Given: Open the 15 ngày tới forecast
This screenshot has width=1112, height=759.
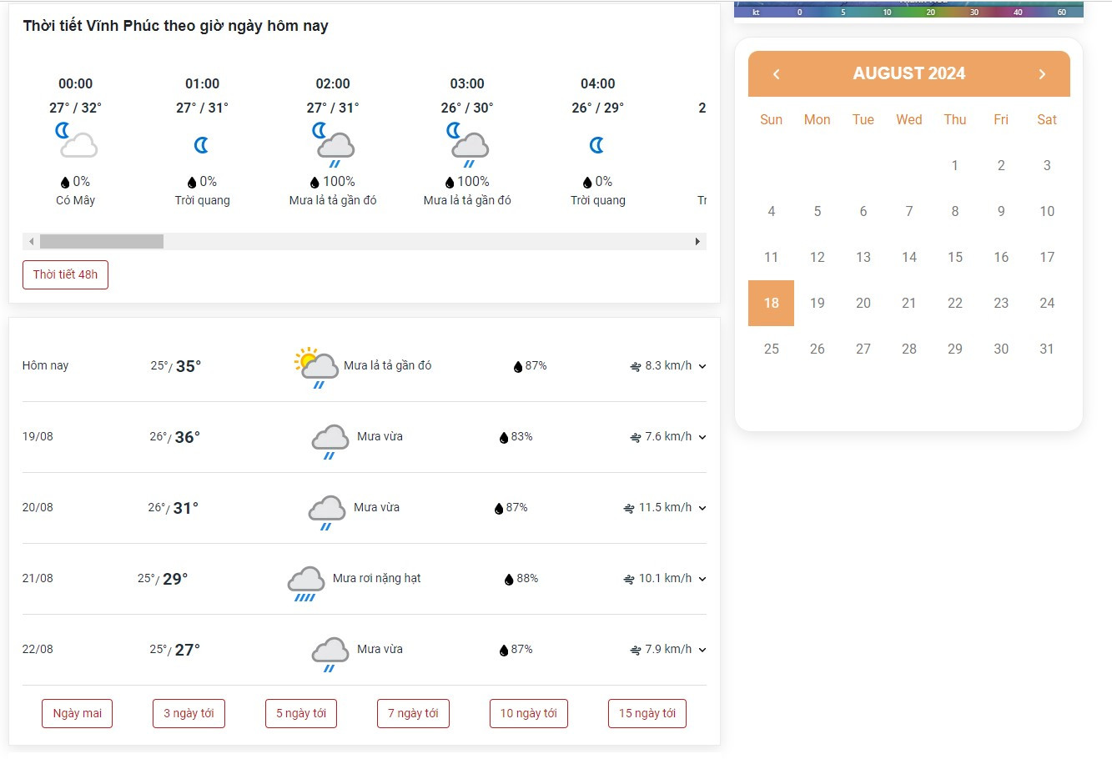Looking at the screenshot, I should 647,713.
